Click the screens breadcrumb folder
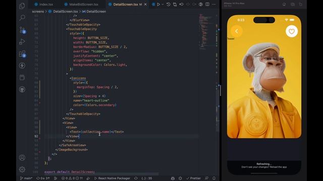 (38, 12)
